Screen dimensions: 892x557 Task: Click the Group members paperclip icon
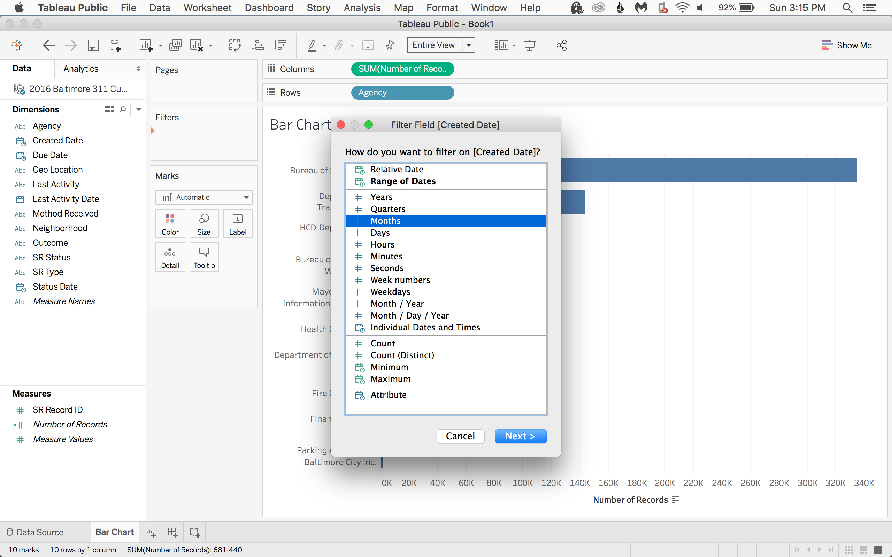pos(339,45)
